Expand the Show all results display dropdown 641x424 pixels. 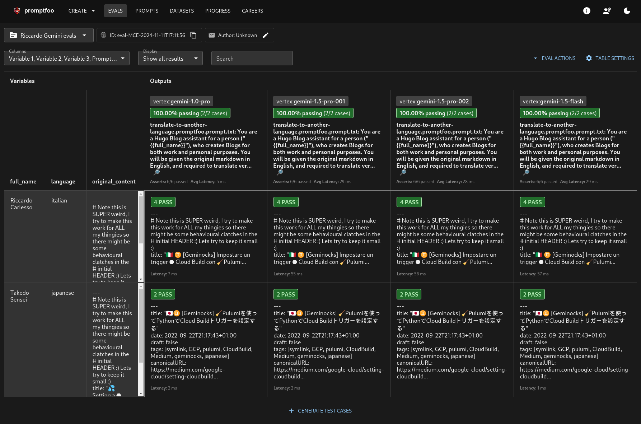pyautogui.click(x=170, y=58)
